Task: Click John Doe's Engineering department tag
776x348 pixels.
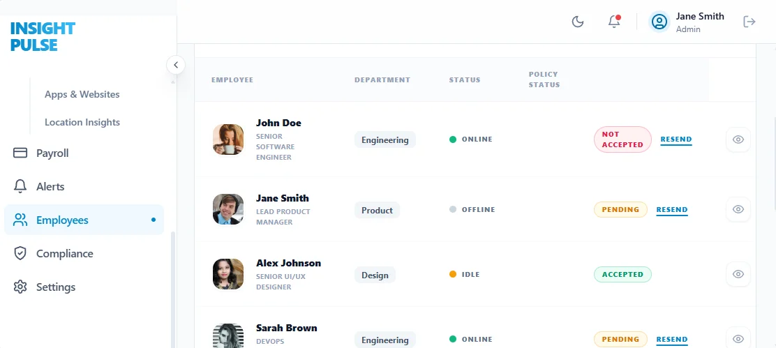Action: coord(385,140)
